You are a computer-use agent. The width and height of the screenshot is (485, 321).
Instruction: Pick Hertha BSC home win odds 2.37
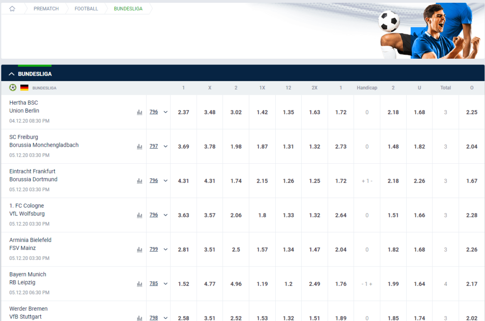click(x=183, y=112)
